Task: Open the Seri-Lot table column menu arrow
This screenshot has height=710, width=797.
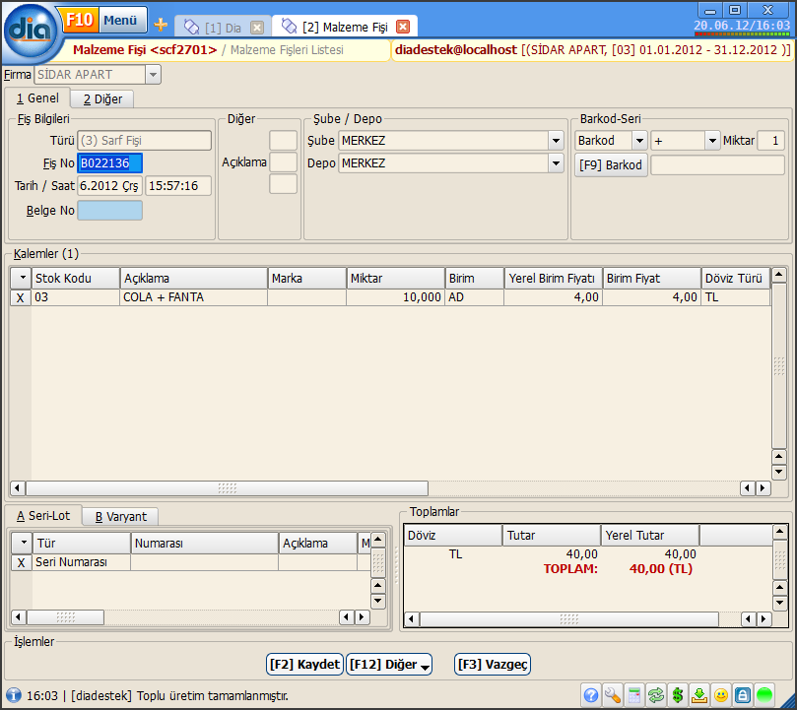Action: click(23, 543)
